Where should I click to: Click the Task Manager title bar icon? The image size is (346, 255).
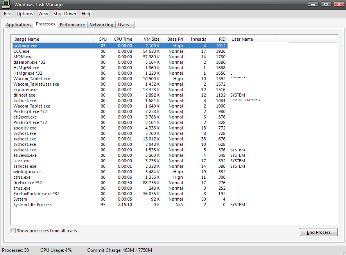(6, 4)
